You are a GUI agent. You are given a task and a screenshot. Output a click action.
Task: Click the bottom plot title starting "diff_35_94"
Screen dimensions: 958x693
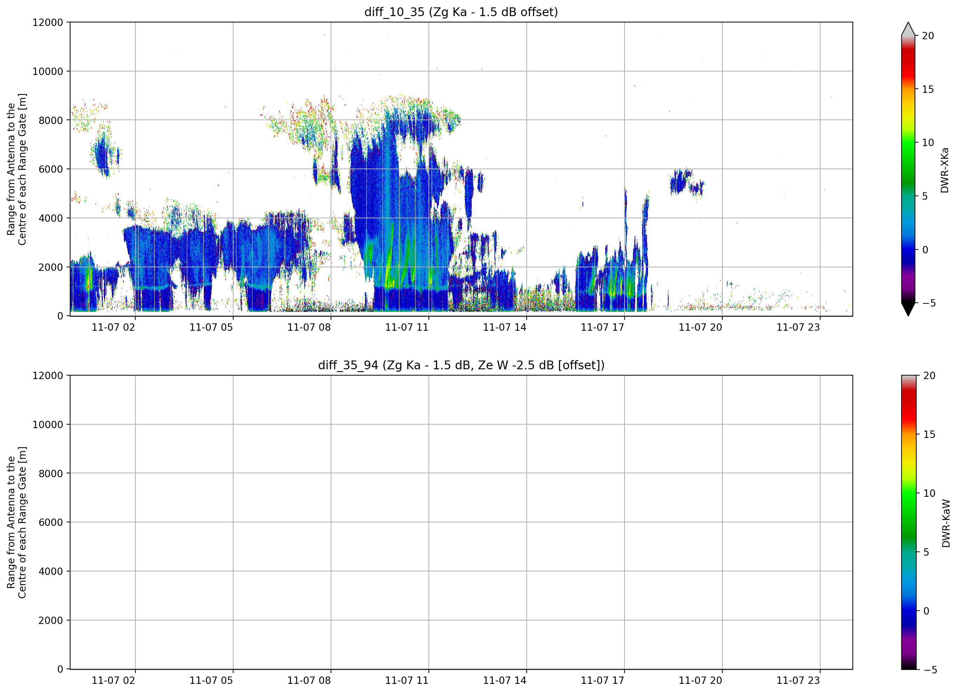tap(461, 365)
